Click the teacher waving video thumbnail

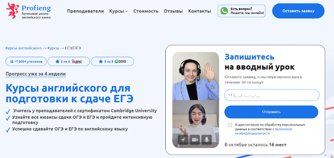196,76
